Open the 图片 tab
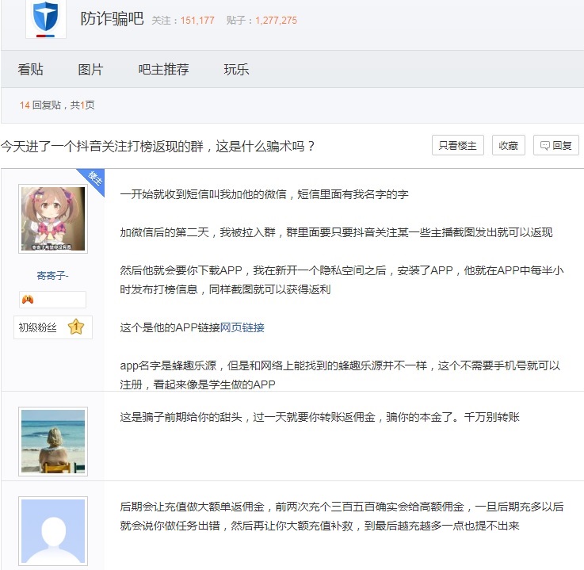Image resolution: width=584 pixels, height=570 pixels. coord(90,70)
